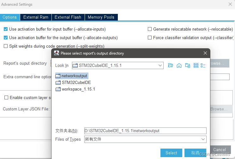Viewport: 235px width, 159px height.
Task: Create a new folder icon
Action: coord(188,65)
